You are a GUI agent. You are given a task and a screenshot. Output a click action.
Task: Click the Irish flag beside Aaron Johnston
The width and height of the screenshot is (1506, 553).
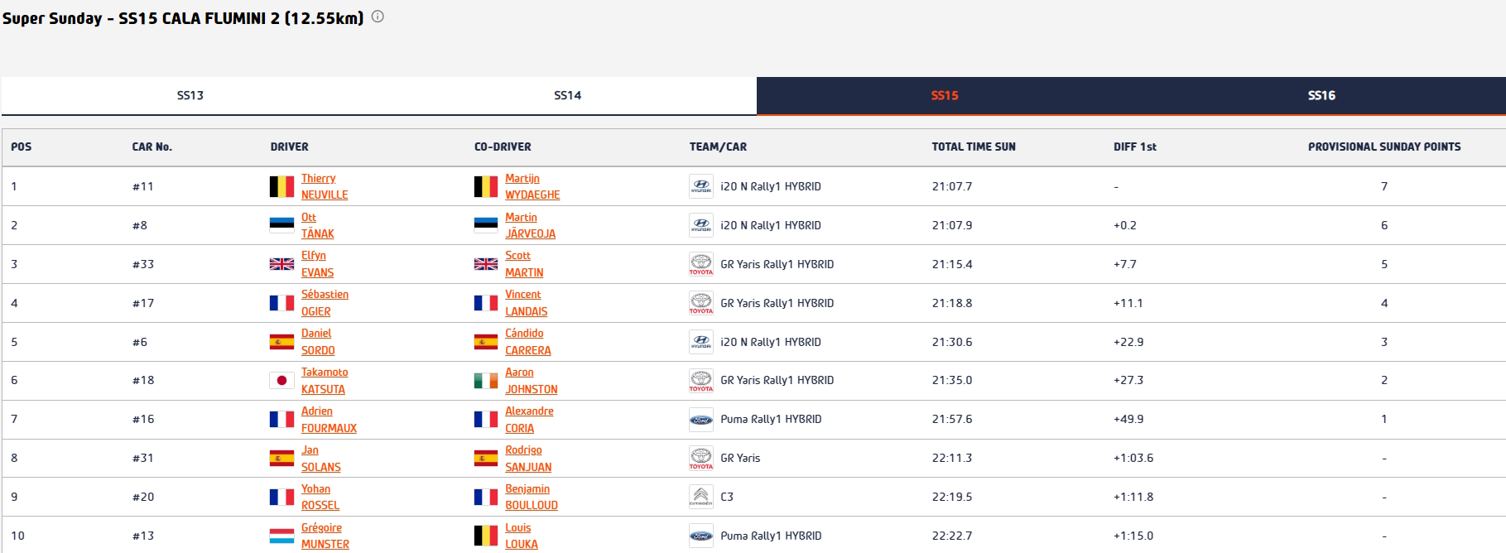[485, 381]
